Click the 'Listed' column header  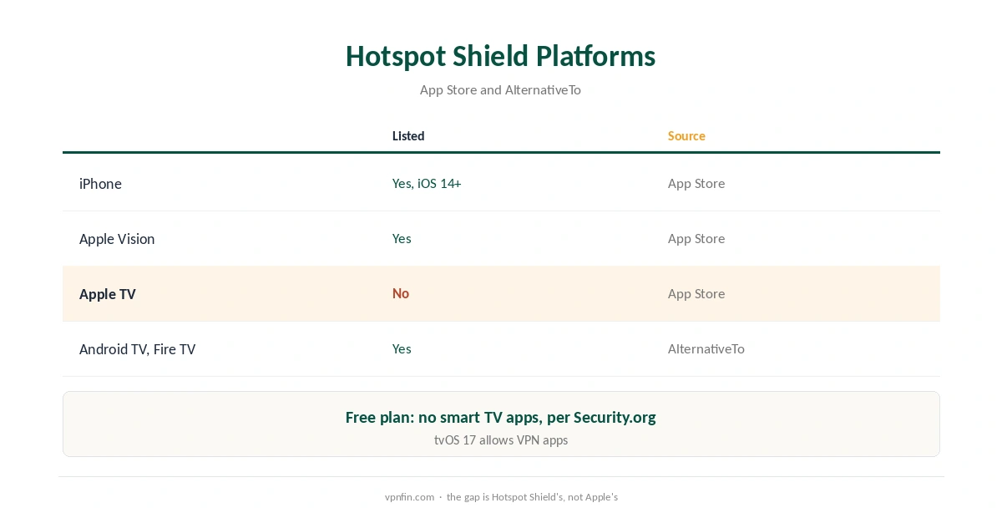point(408,136)
